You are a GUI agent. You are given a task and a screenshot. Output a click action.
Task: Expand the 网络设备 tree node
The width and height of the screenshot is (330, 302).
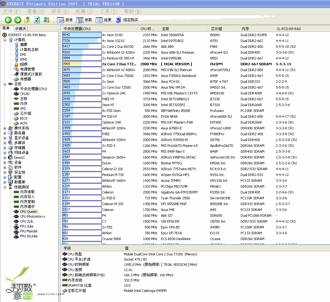pyautogui.click(x=5, y=152)
